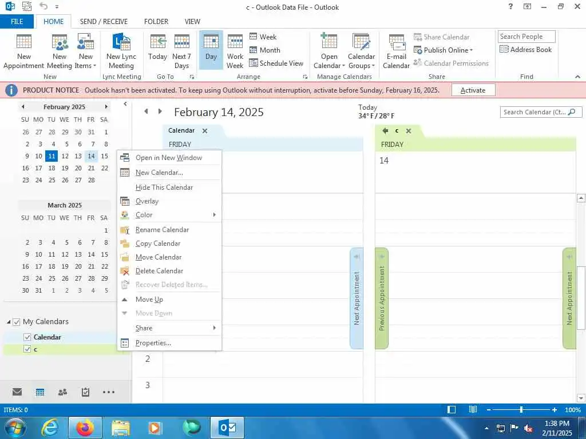This screenshot has width=586, height=439.
Task: Click the New Meeting ribbon button
Action: coord(60,51)
